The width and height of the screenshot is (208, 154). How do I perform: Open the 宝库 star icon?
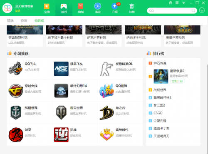coord(47,6)
